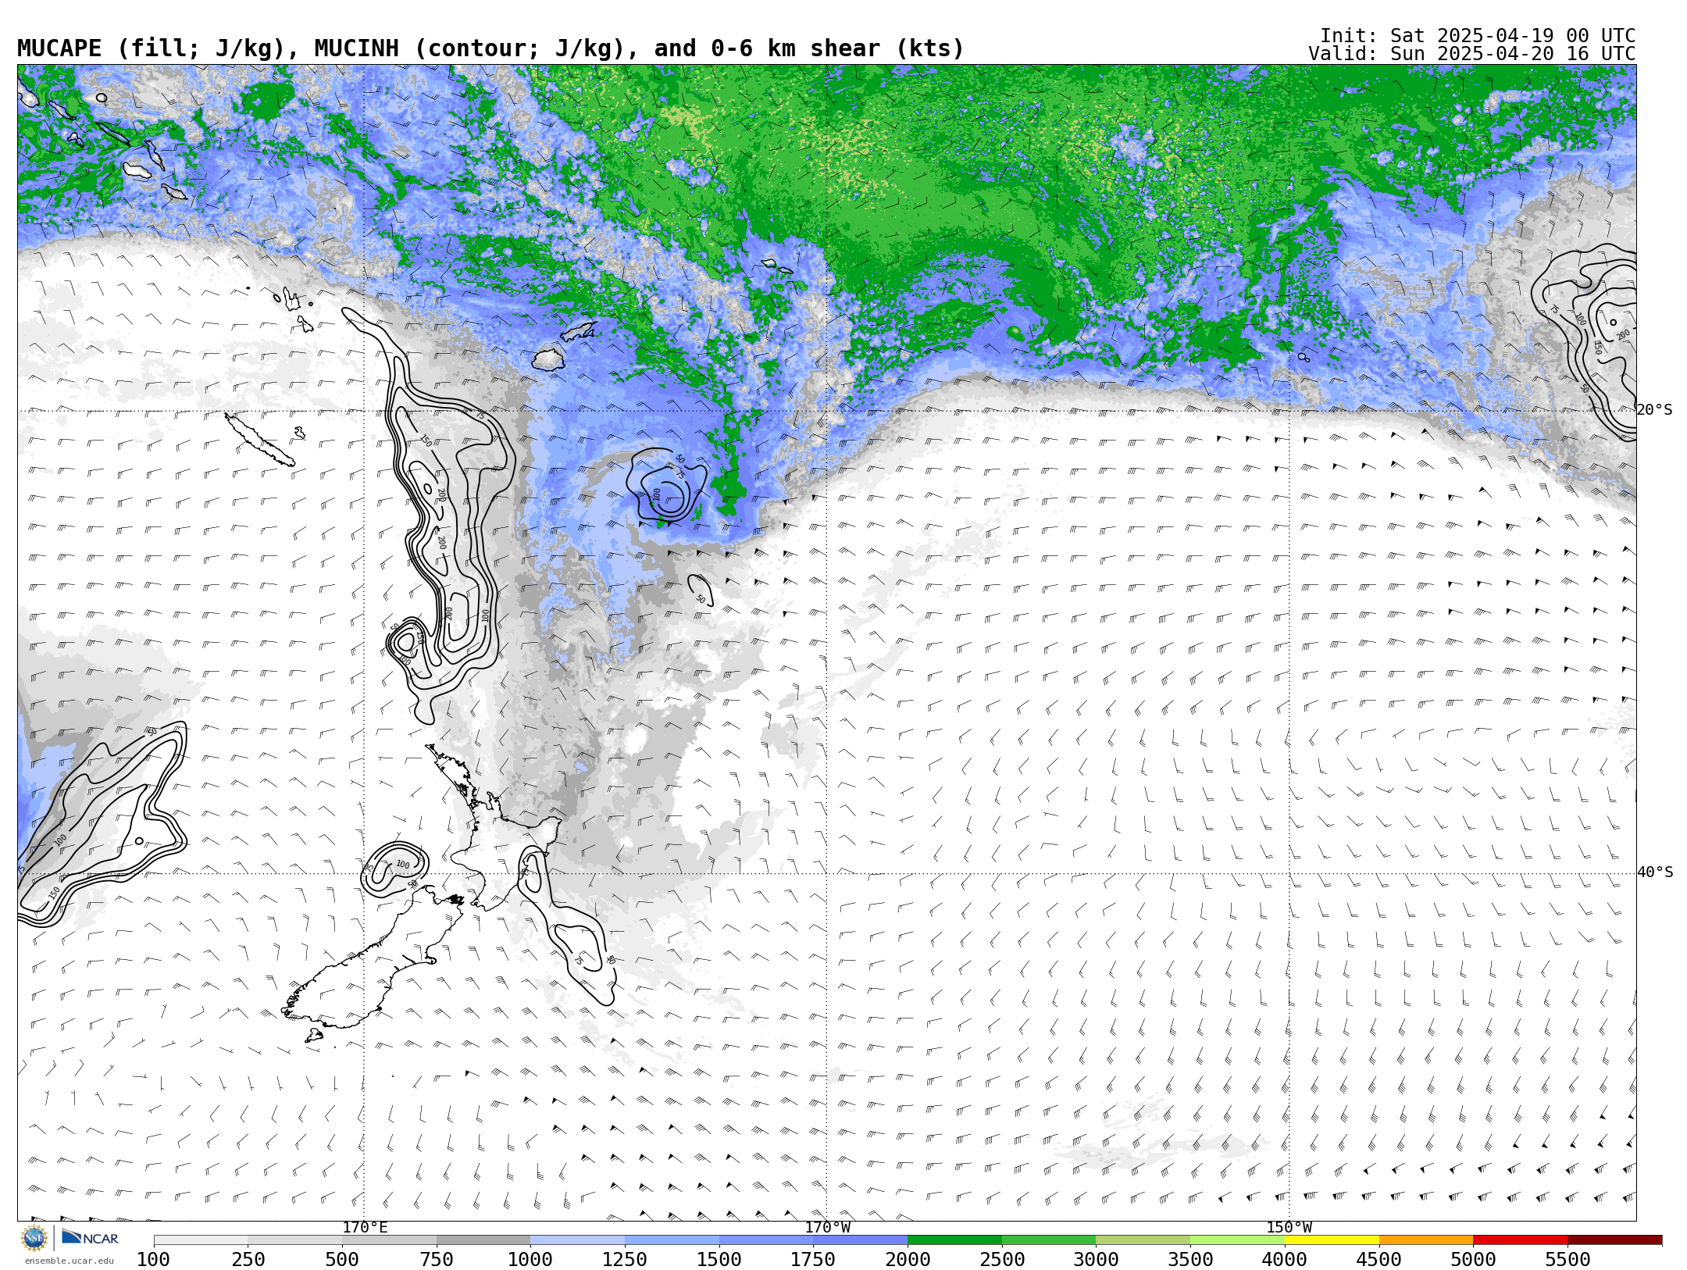Click the 150°W longitude label
This screenshot has width=1687, height=1270.
[x=1289, y=1227]
